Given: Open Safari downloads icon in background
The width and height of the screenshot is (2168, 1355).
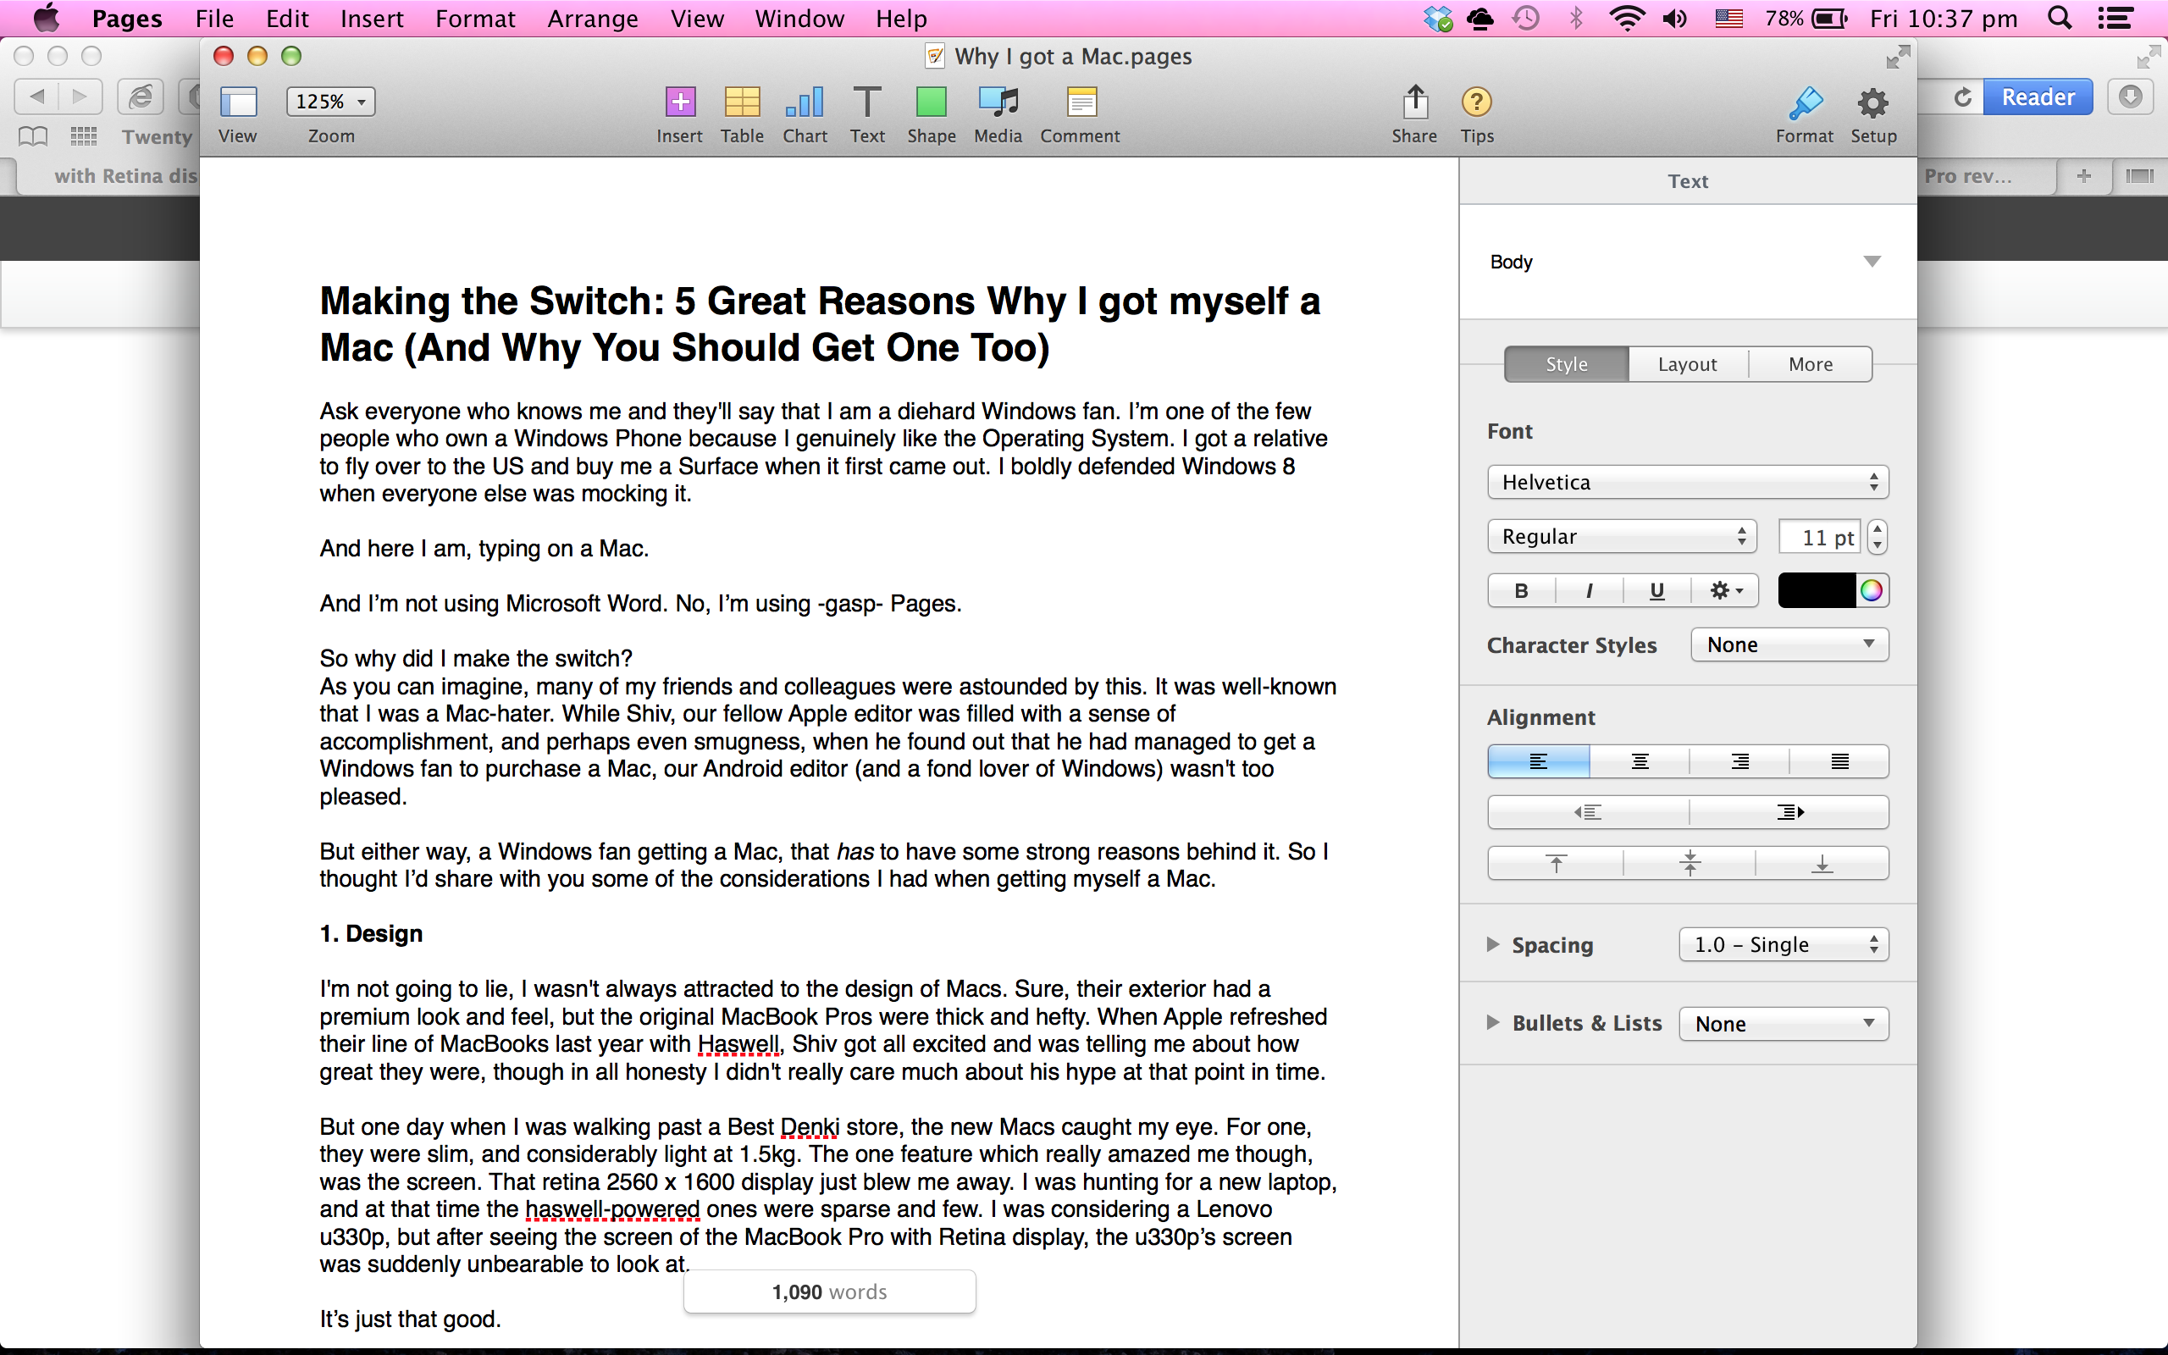Looking at the screenshot, I should [2131, 97].
